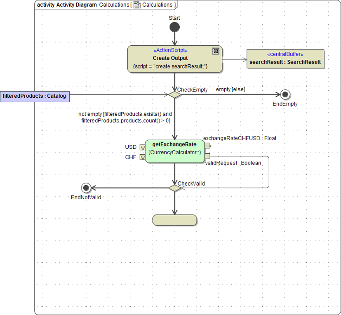Select the Start initial node circle
Viewport: 341px width, 315px height.
174,27
